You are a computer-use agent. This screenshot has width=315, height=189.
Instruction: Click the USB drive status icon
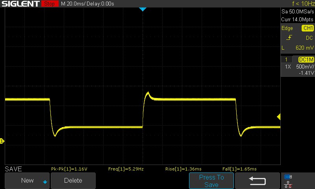pos(288,177)
